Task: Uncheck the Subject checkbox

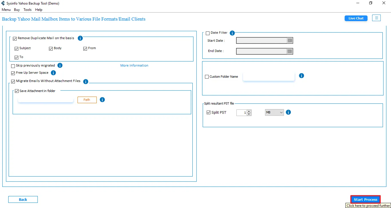Action: (16, 49)
